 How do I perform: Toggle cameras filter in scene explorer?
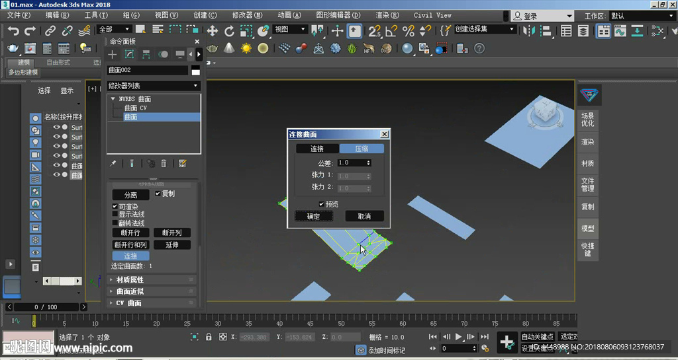pyautogui.click(x=36, y=155)
